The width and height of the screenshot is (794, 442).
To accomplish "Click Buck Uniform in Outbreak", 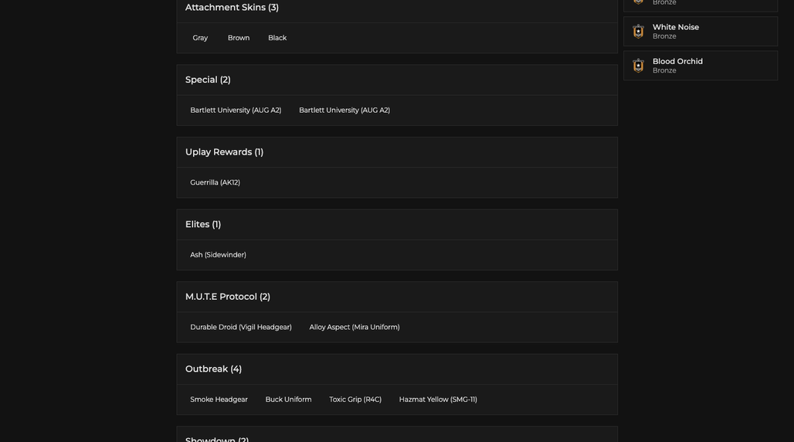I will tap(288, 399).
